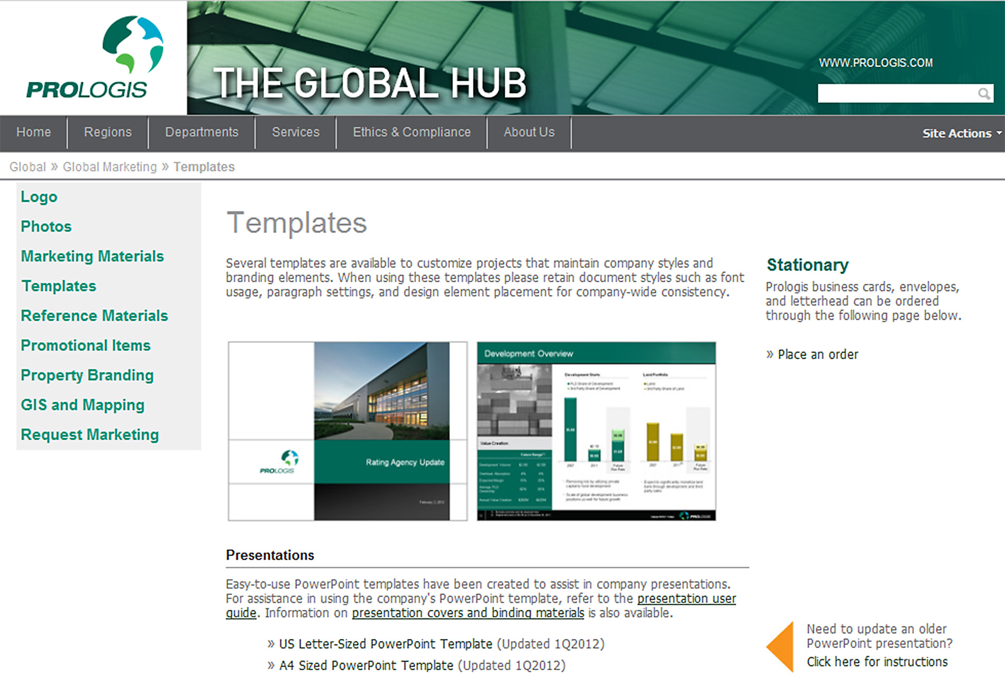This screenshot has width=1005, height=686.
Task: Click the Home navigation item
Action: point(34,132)
